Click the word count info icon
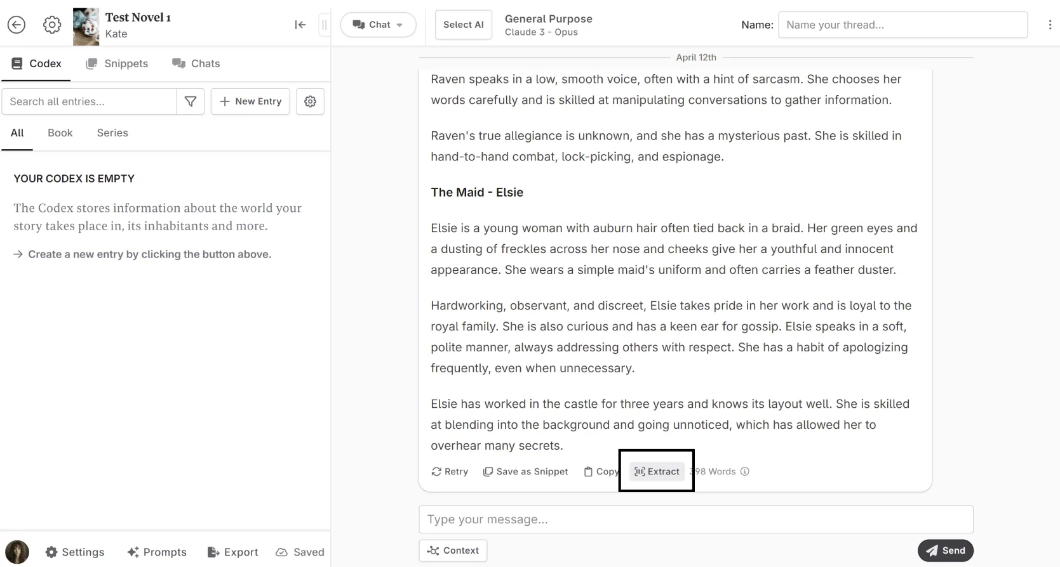 (x=745, y=471)
